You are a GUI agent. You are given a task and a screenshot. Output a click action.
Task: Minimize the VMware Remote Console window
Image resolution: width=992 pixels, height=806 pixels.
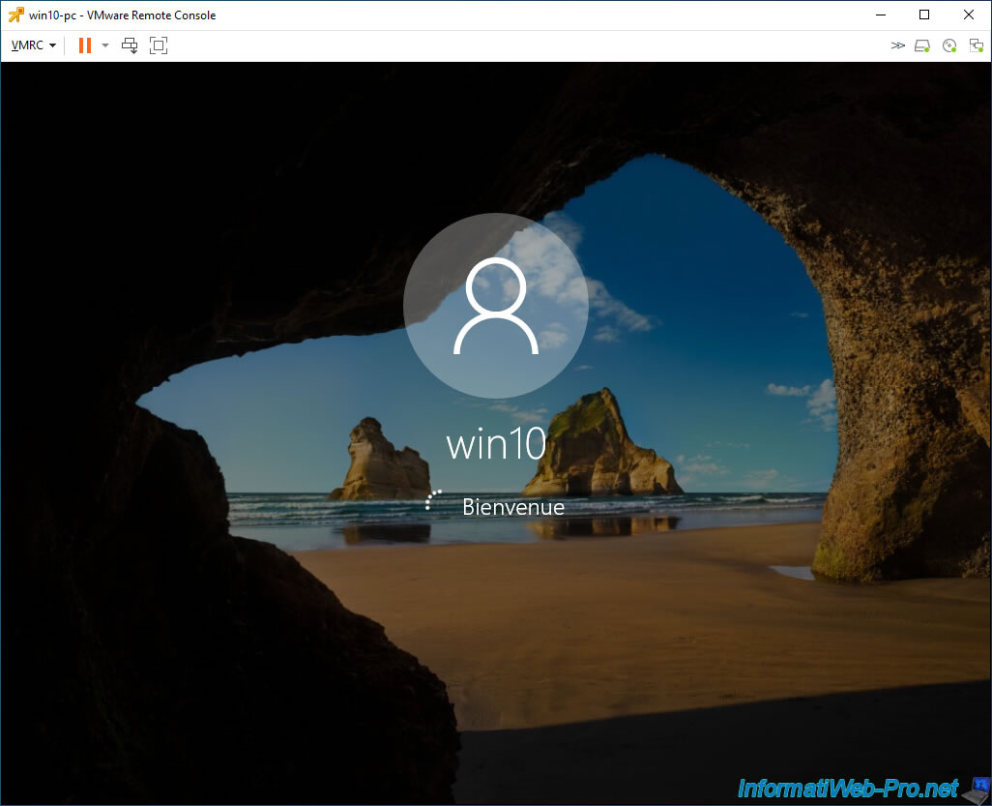point(880,15)
